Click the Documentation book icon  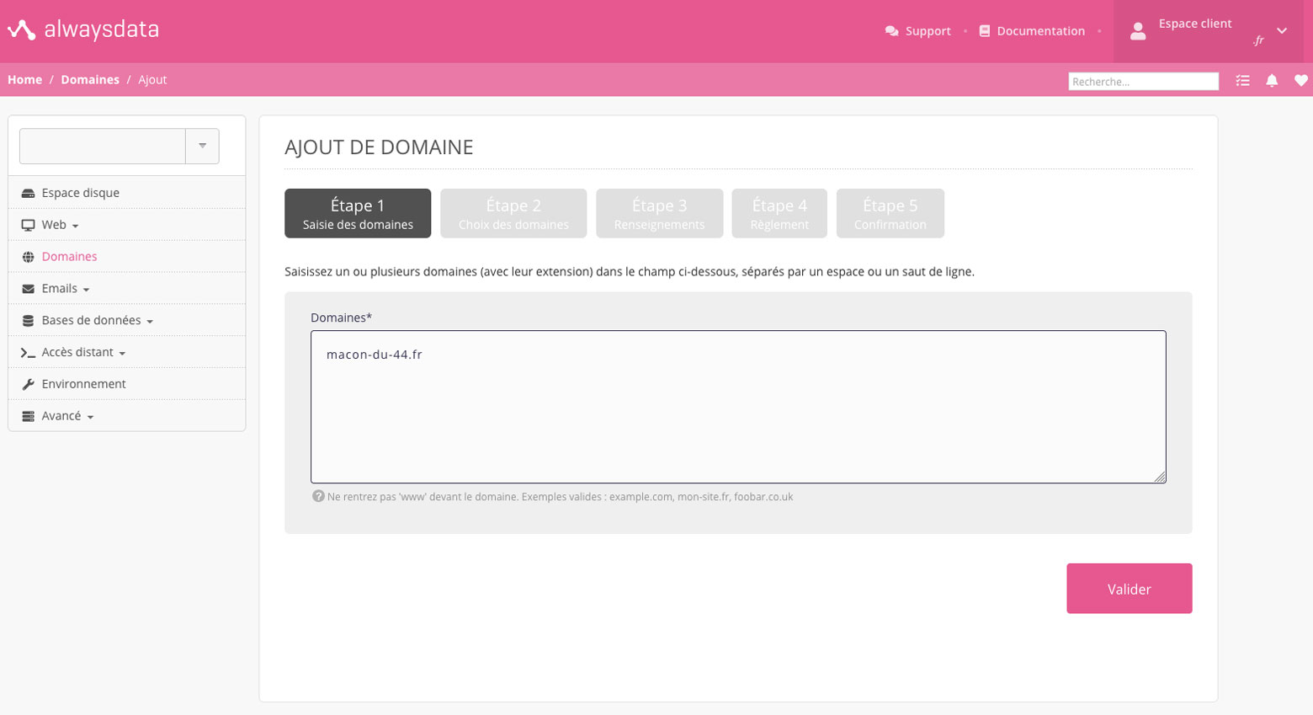[x=984, y=31]
